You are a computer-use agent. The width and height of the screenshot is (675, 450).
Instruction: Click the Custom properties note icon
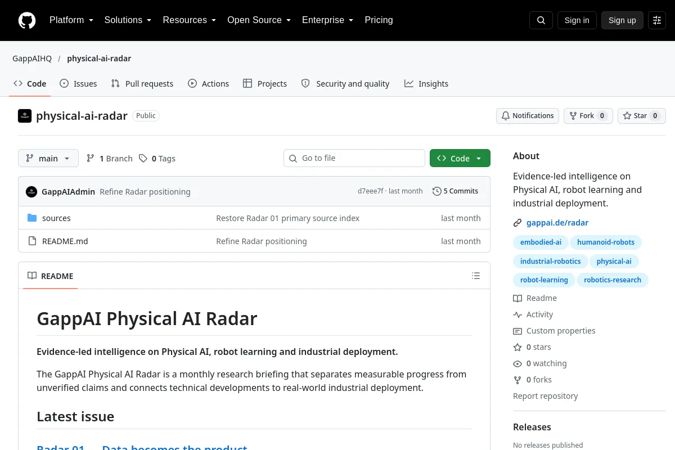[x=517, y=331]
